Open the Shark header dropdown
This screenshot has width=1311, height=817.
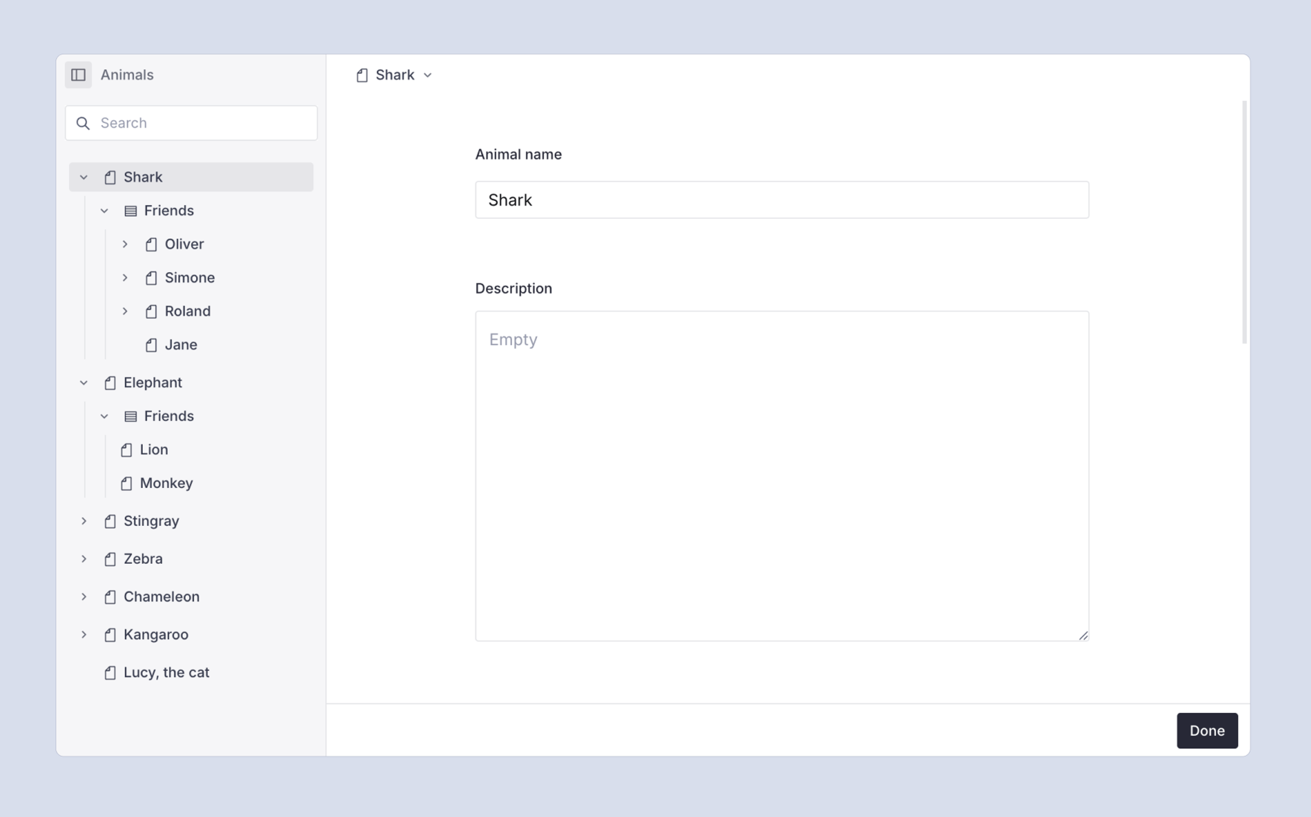[x=427, y=75]
